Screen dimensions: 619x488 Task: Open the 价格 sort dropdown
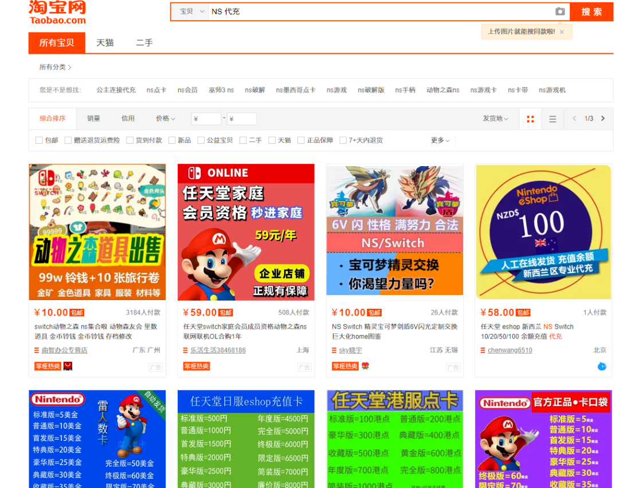[166, 119]
